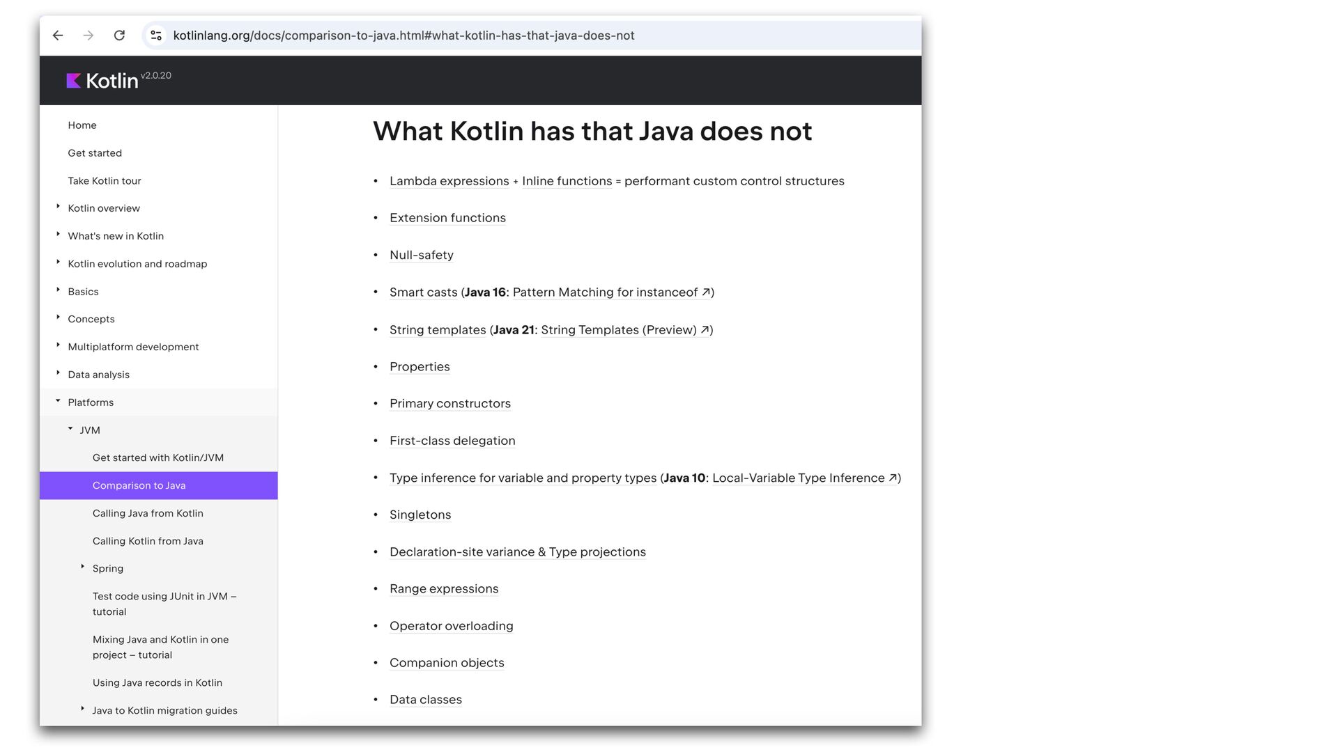Expand Kotlin evolution and roadmap arrow
Image resolution: width=1338 pixels, height=752 pixels.
pyautogui.click(x=58, y=263)
